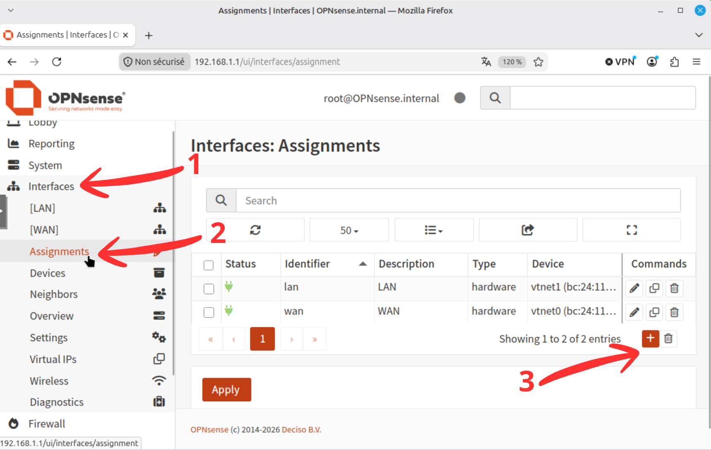The width and height of the screenshot is (711, 450).
Task: Focus the assignments Search field
Action: coord(458,200)
